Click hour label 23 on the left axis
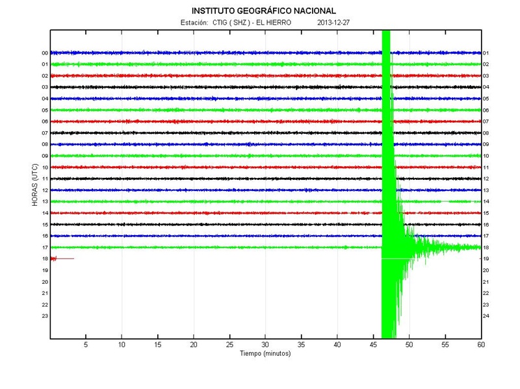This screenshot has width=520, height=389. pyautogui.click(x=45, y=316)
